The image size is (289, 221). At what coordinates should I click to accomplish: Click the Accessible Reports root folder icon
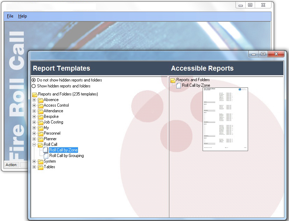pos(173,80)
